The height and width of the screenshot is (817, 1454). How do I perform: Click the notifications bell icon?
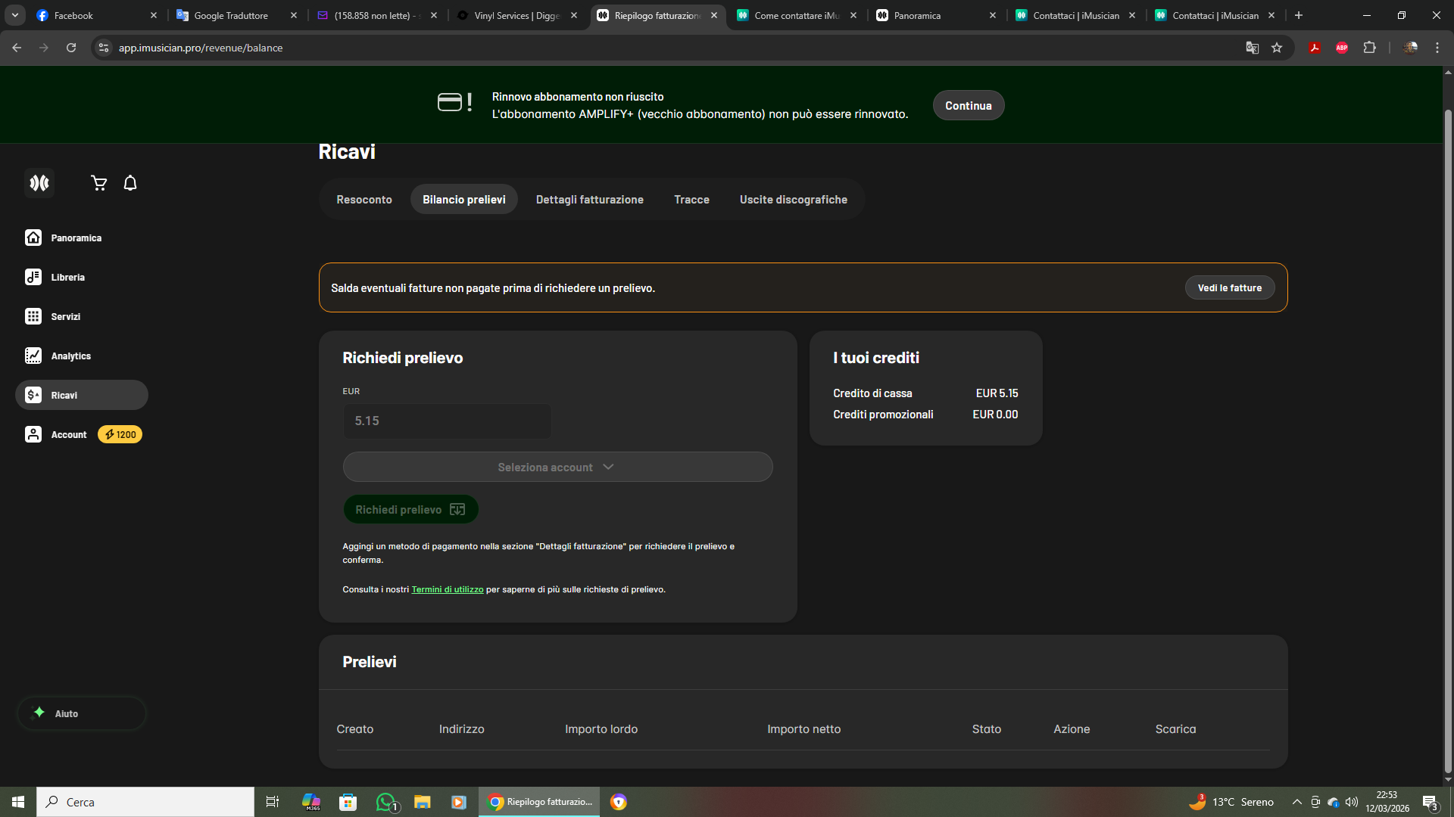pyautogui.click(x=130, y=183)
